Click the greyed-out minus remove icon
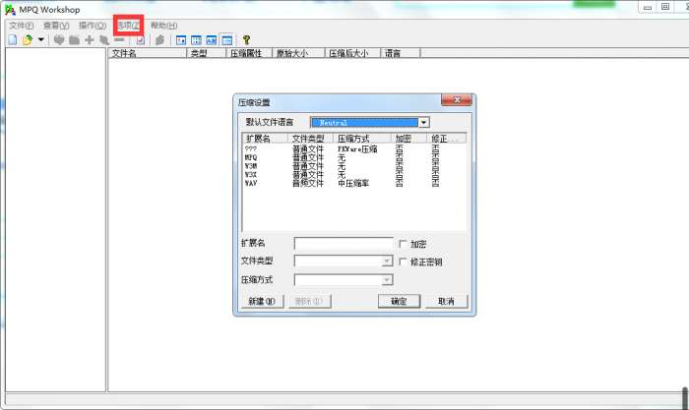Image resolution: width=689 pixels, height=410 pixels. pos(119,39)
